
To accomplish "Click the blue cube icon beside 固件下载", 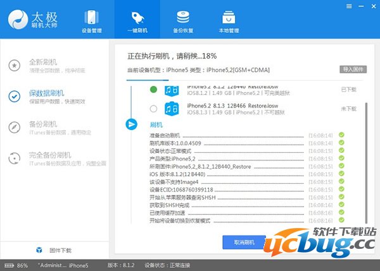I will (39, 250).
